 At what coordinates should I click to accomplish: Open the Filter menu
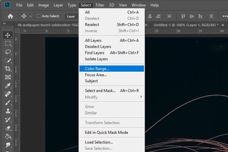point(100,5)
